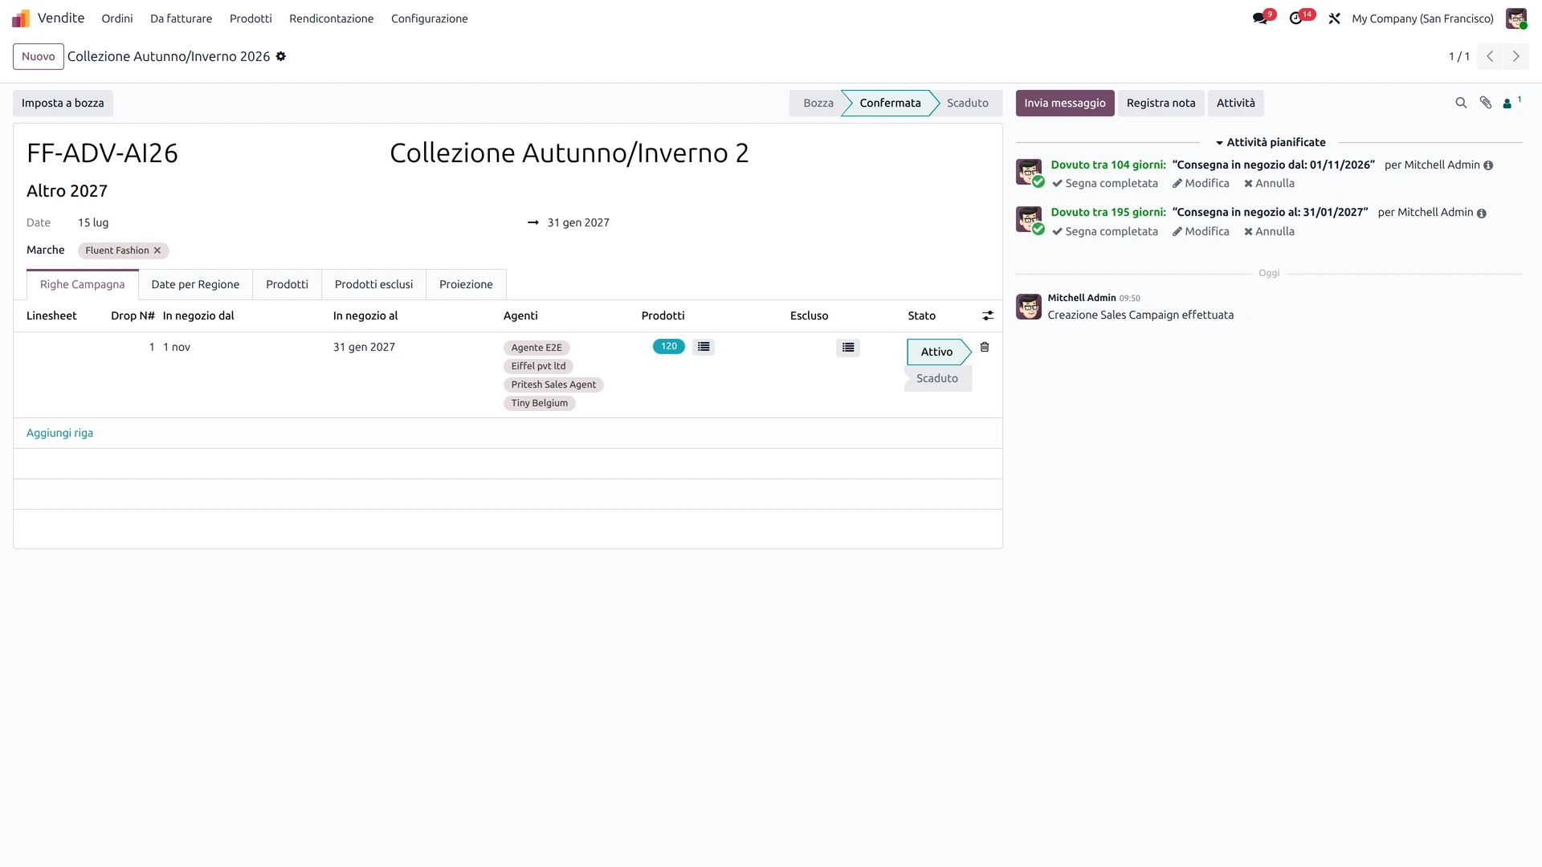Open the Ordini menu
1542x867 pixels.
pos(117,18)
